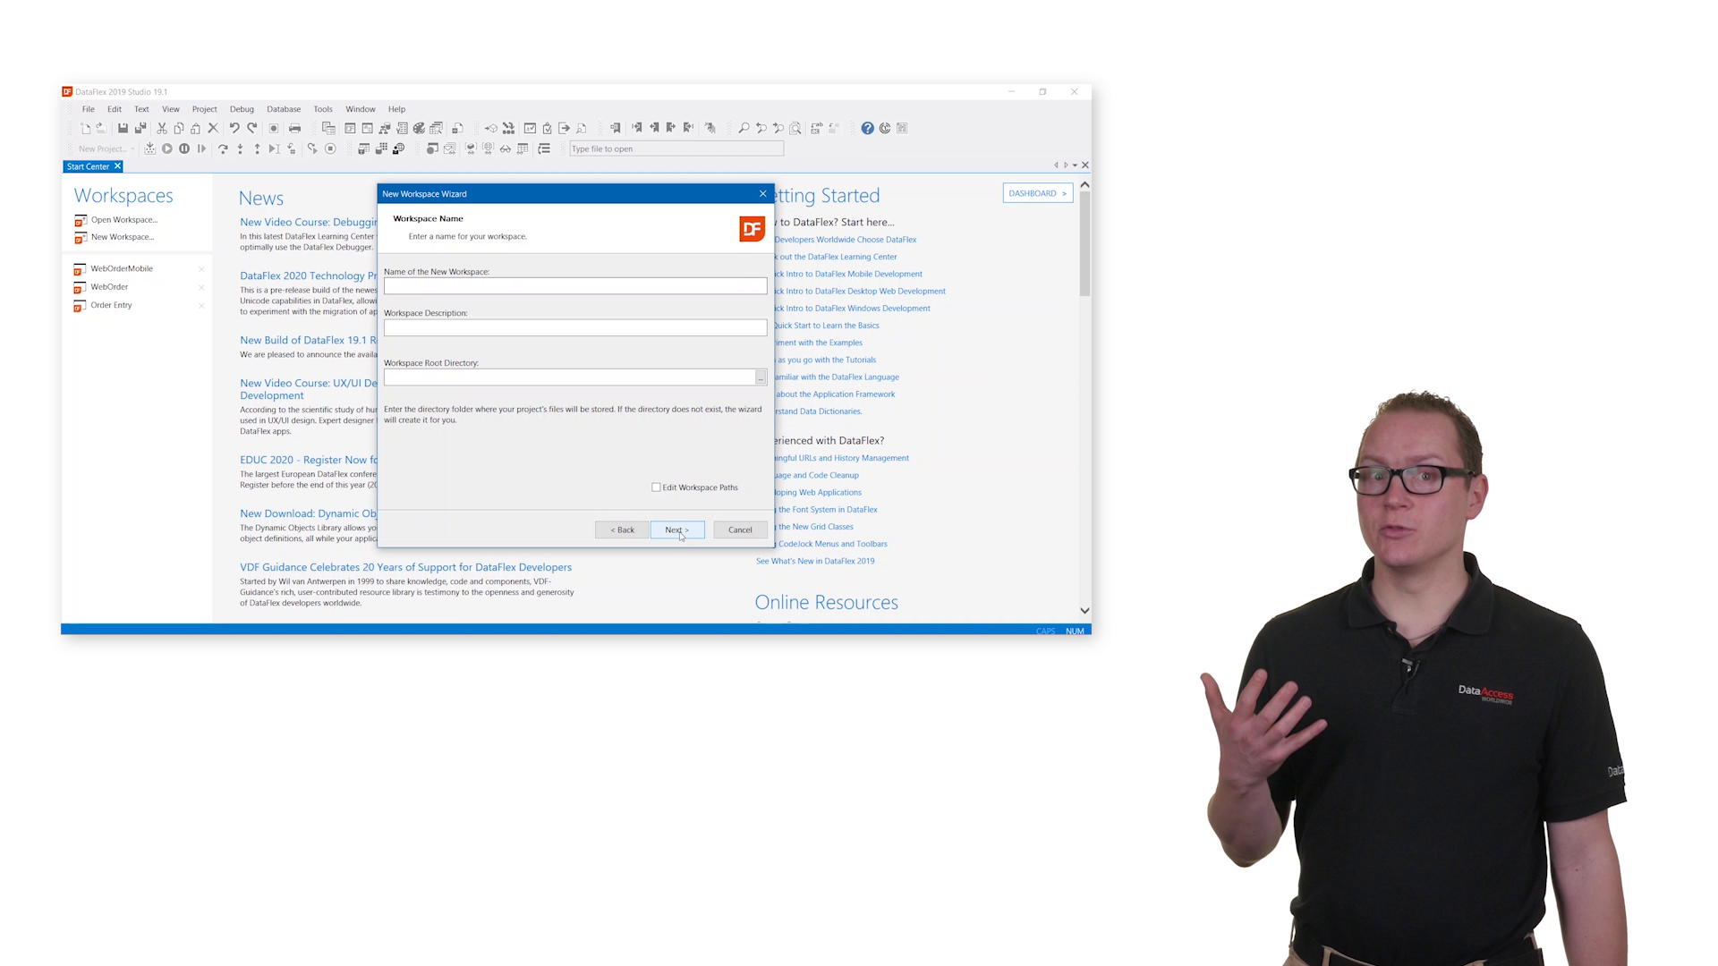Click the color palette toolbar icon

[419, 129]
